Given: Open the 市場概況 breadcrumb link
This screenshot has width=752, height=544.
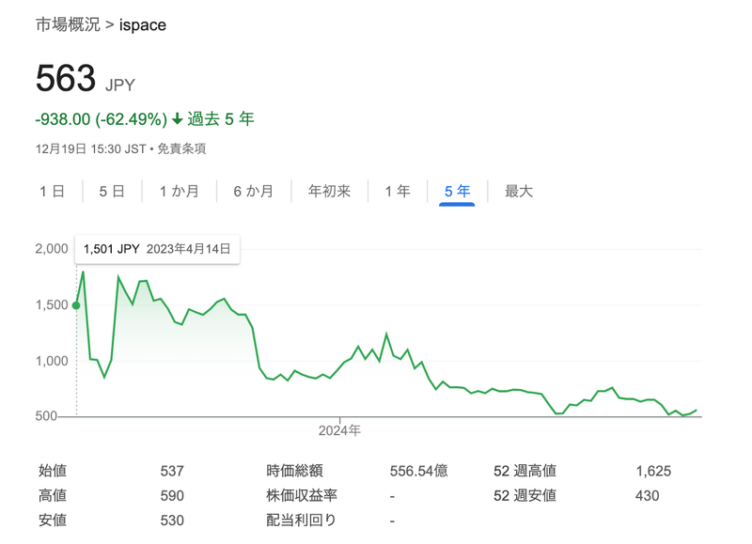Looking at the screenshot, I should 68,25.
